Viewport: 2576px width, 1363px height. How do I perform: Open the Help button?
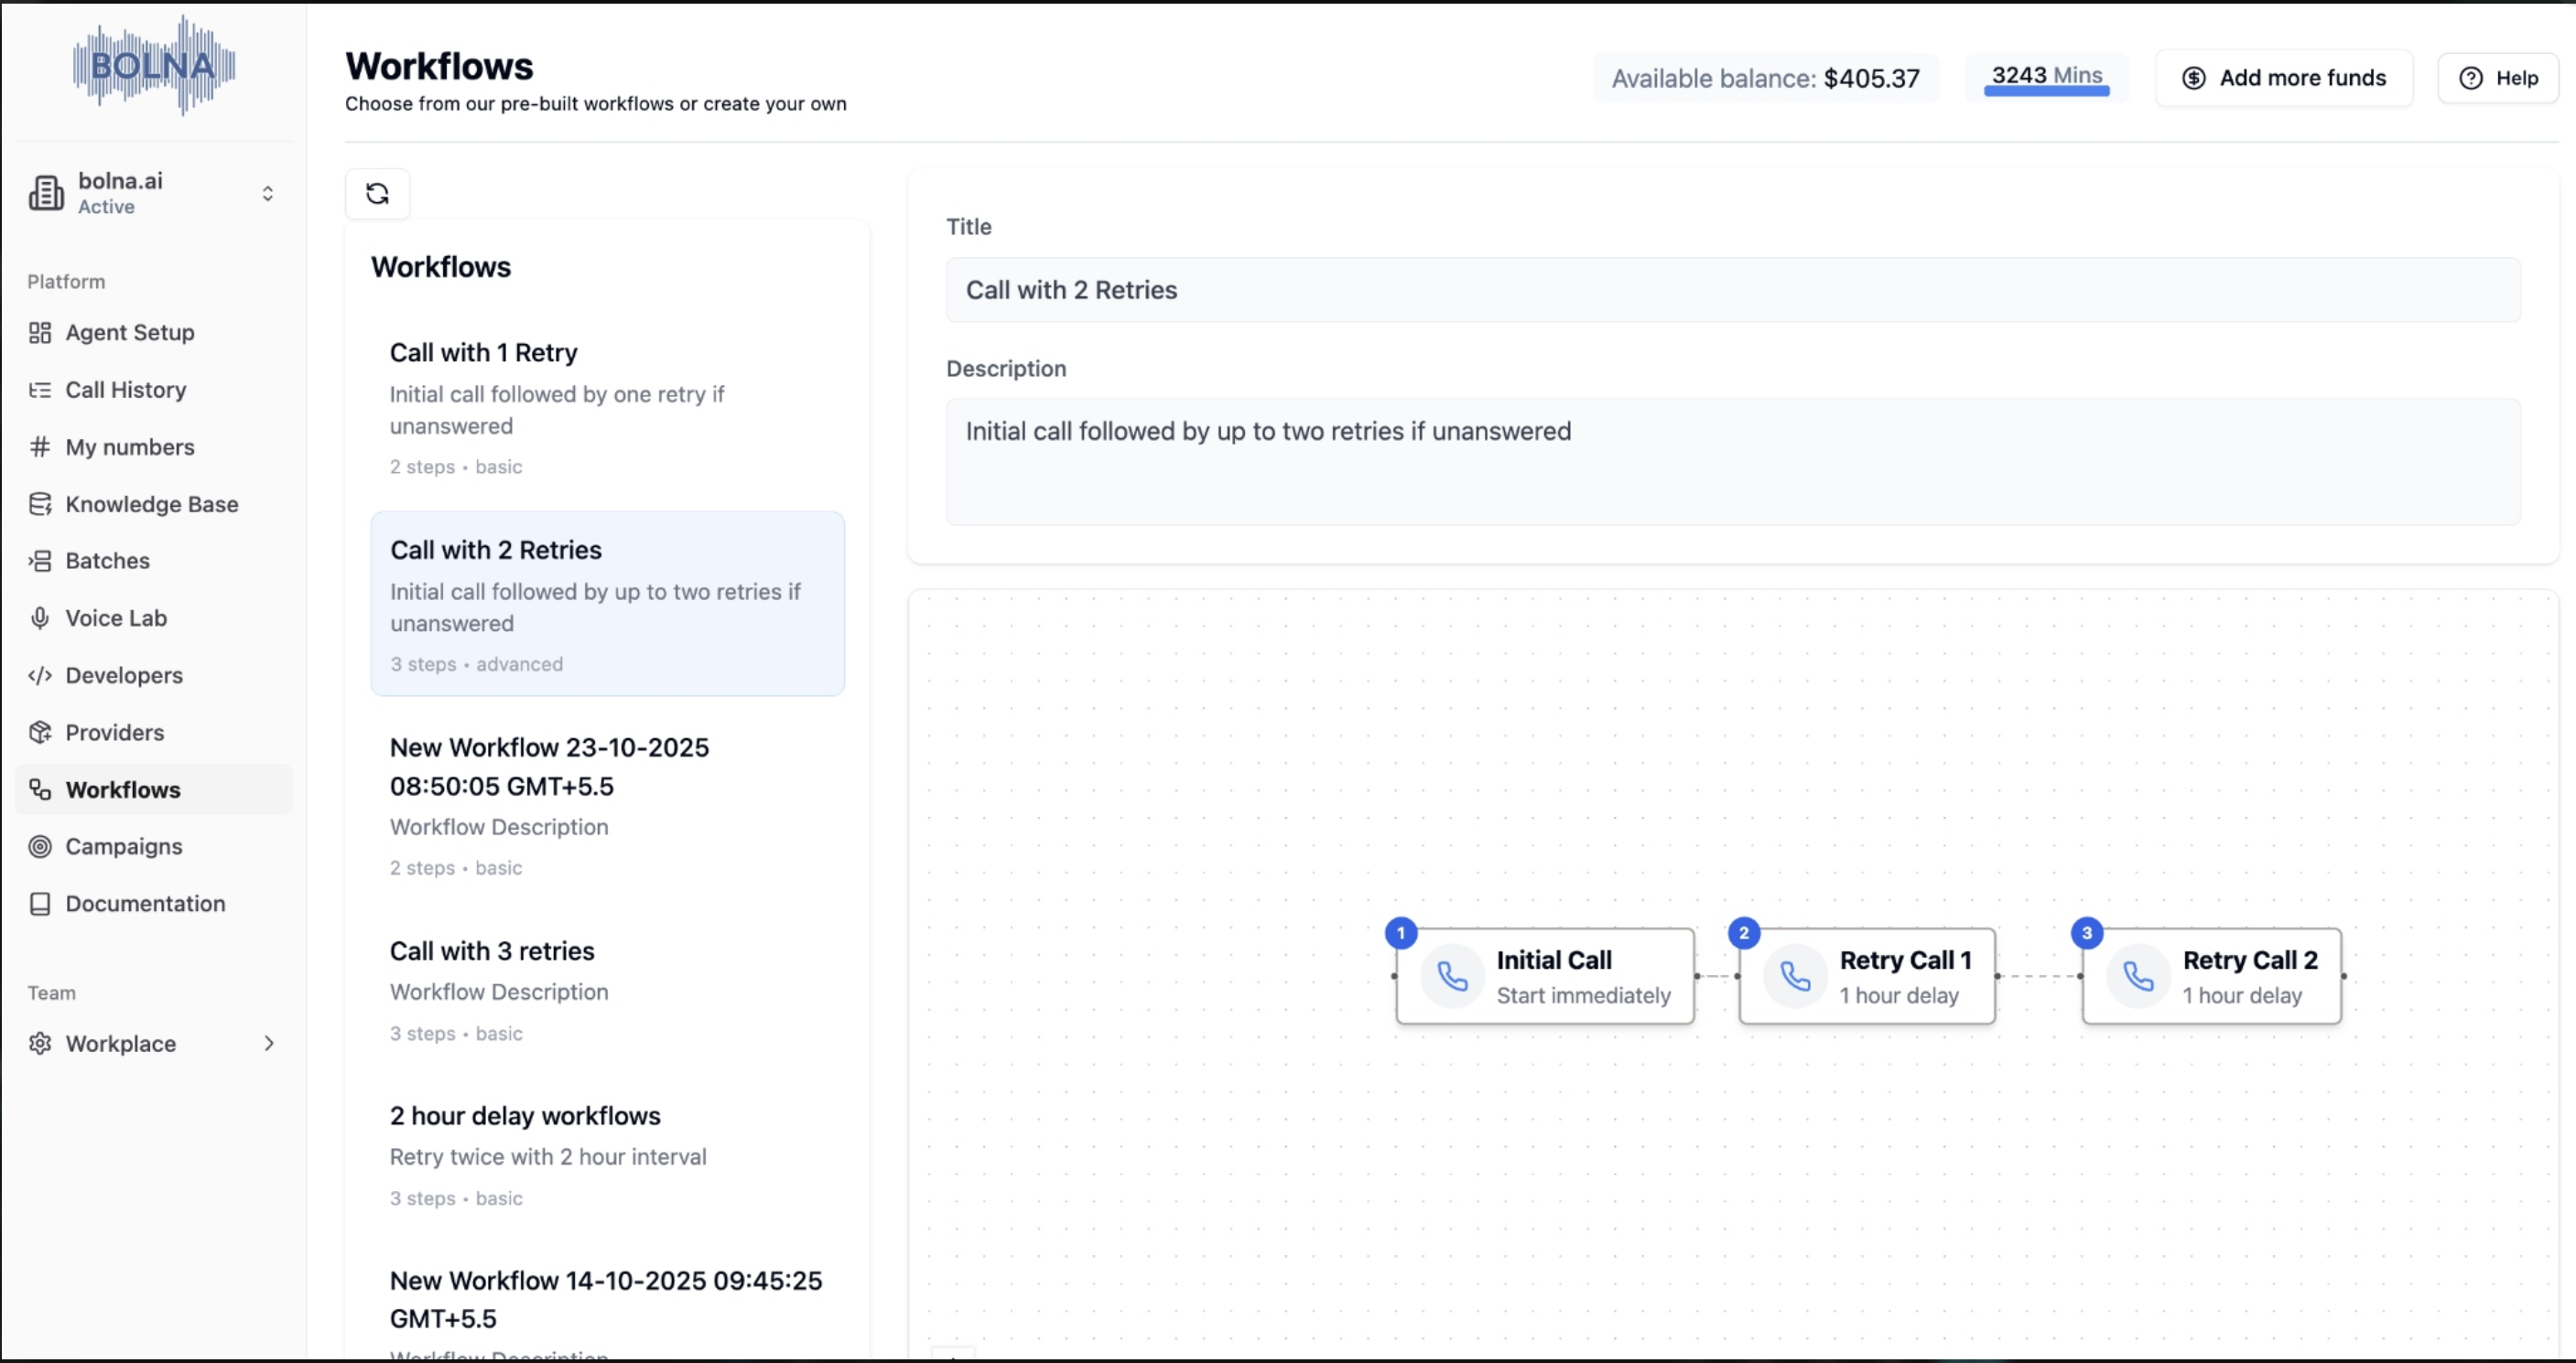pyautogui.click(x=2497, y=78)
